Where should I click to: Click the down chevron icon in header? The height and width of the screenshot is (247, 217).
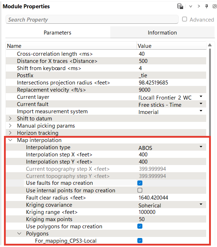pyautogui.click(x=191, y=6)
